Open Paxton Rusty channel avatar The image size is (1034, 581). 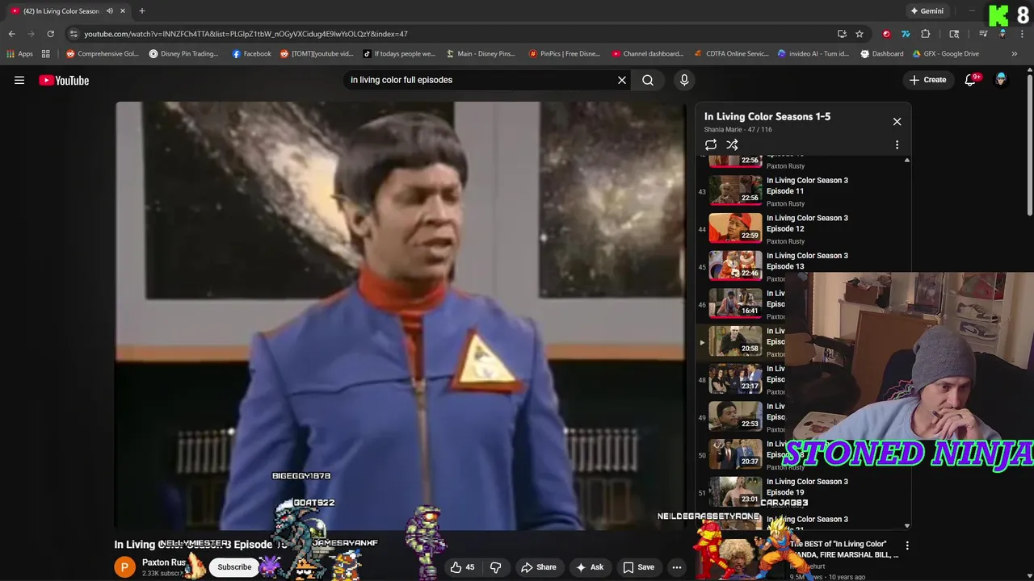(124, 567)
